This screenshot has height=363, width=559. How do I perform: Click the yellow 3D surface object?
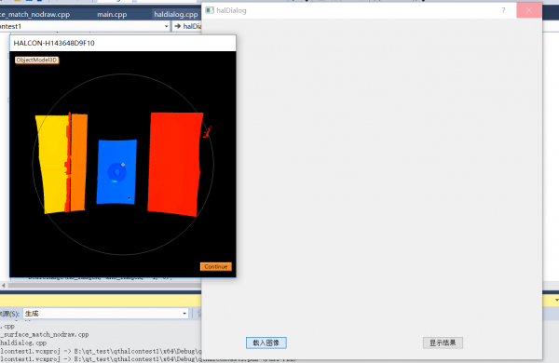coord(53,164)
